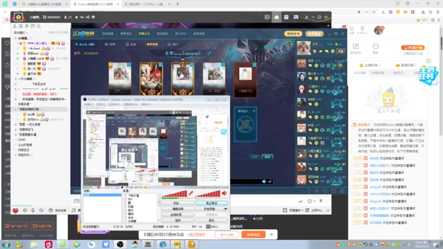Image resolution: width=443 pixels, height=249 pixels.
Task: Expand the 一只小蝴蝶 sub-channel in YY tree
Action: 16,79
